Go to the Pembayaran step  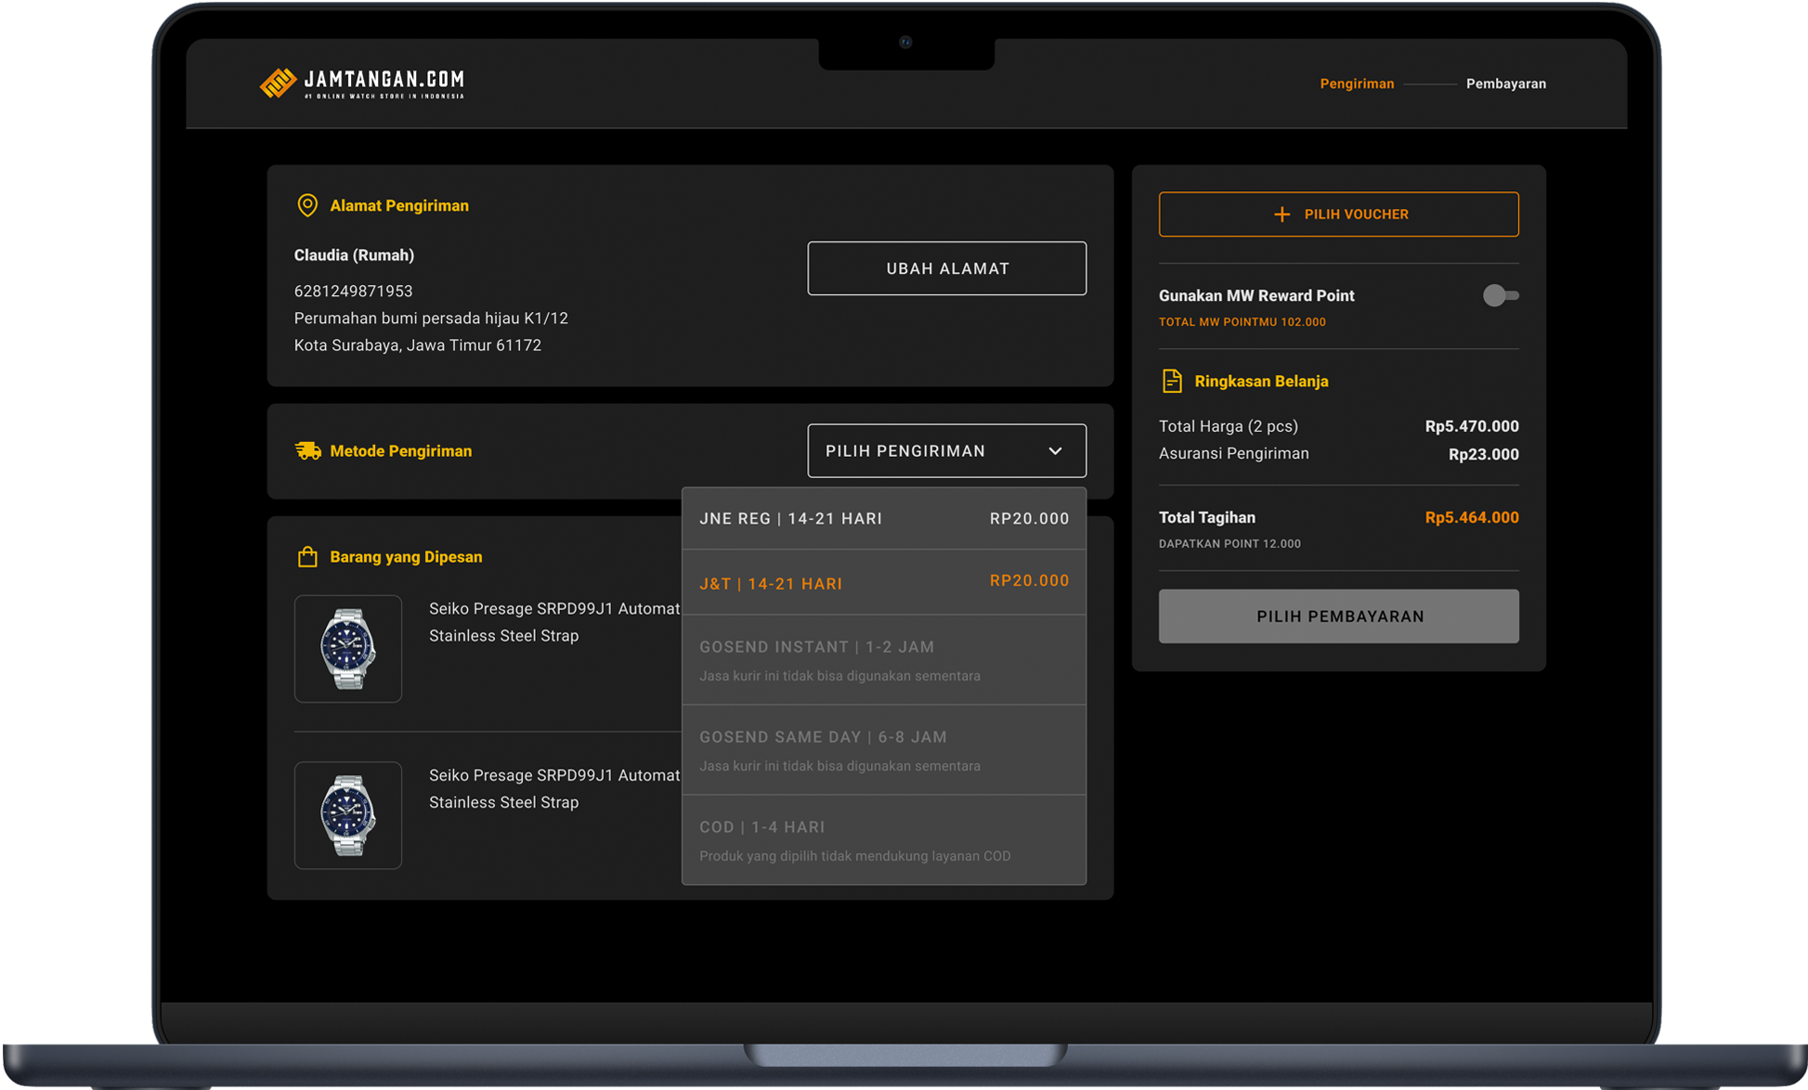pos(1505,84)
